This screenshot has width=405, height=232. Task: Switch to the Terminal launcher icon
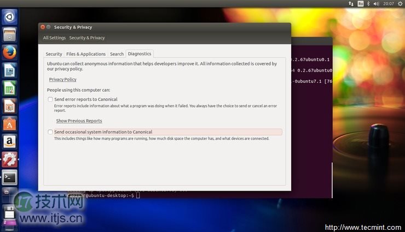(x=9, y=177)
